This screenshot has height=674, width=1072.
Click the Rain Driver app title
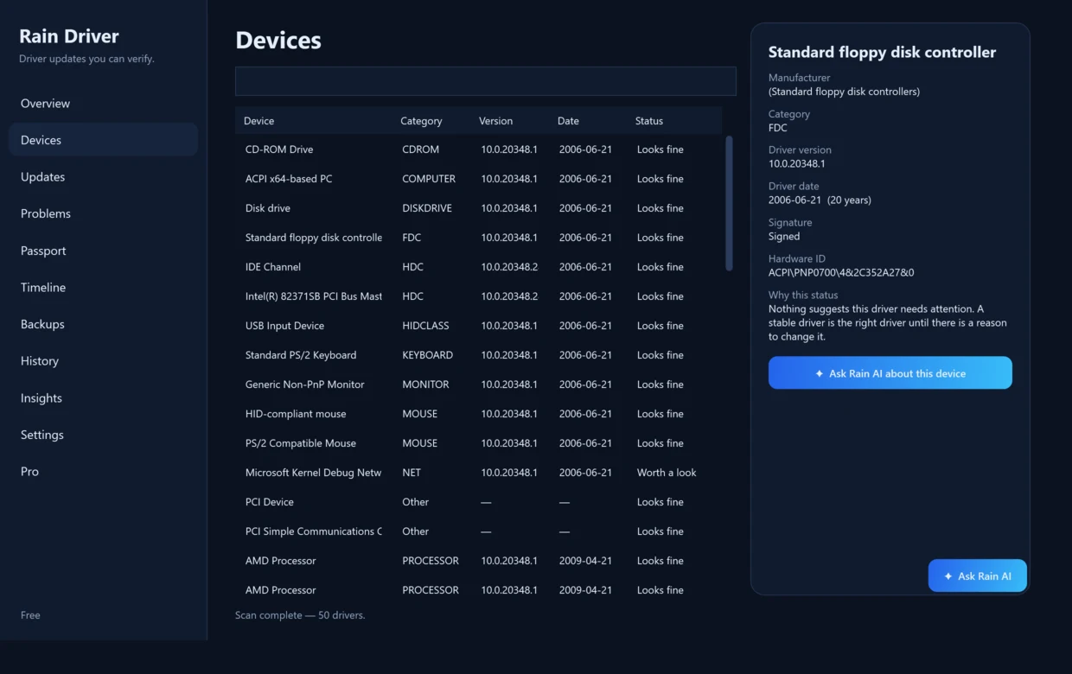click(x=69, y=36)
